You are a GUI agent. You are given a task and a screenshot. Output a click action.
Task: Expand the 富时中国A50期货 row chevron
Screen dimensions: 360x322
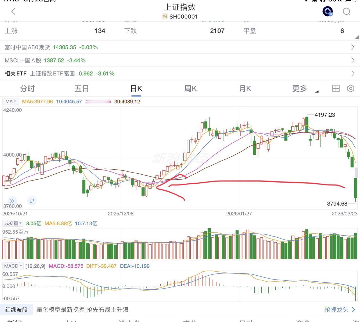(353, 47)
